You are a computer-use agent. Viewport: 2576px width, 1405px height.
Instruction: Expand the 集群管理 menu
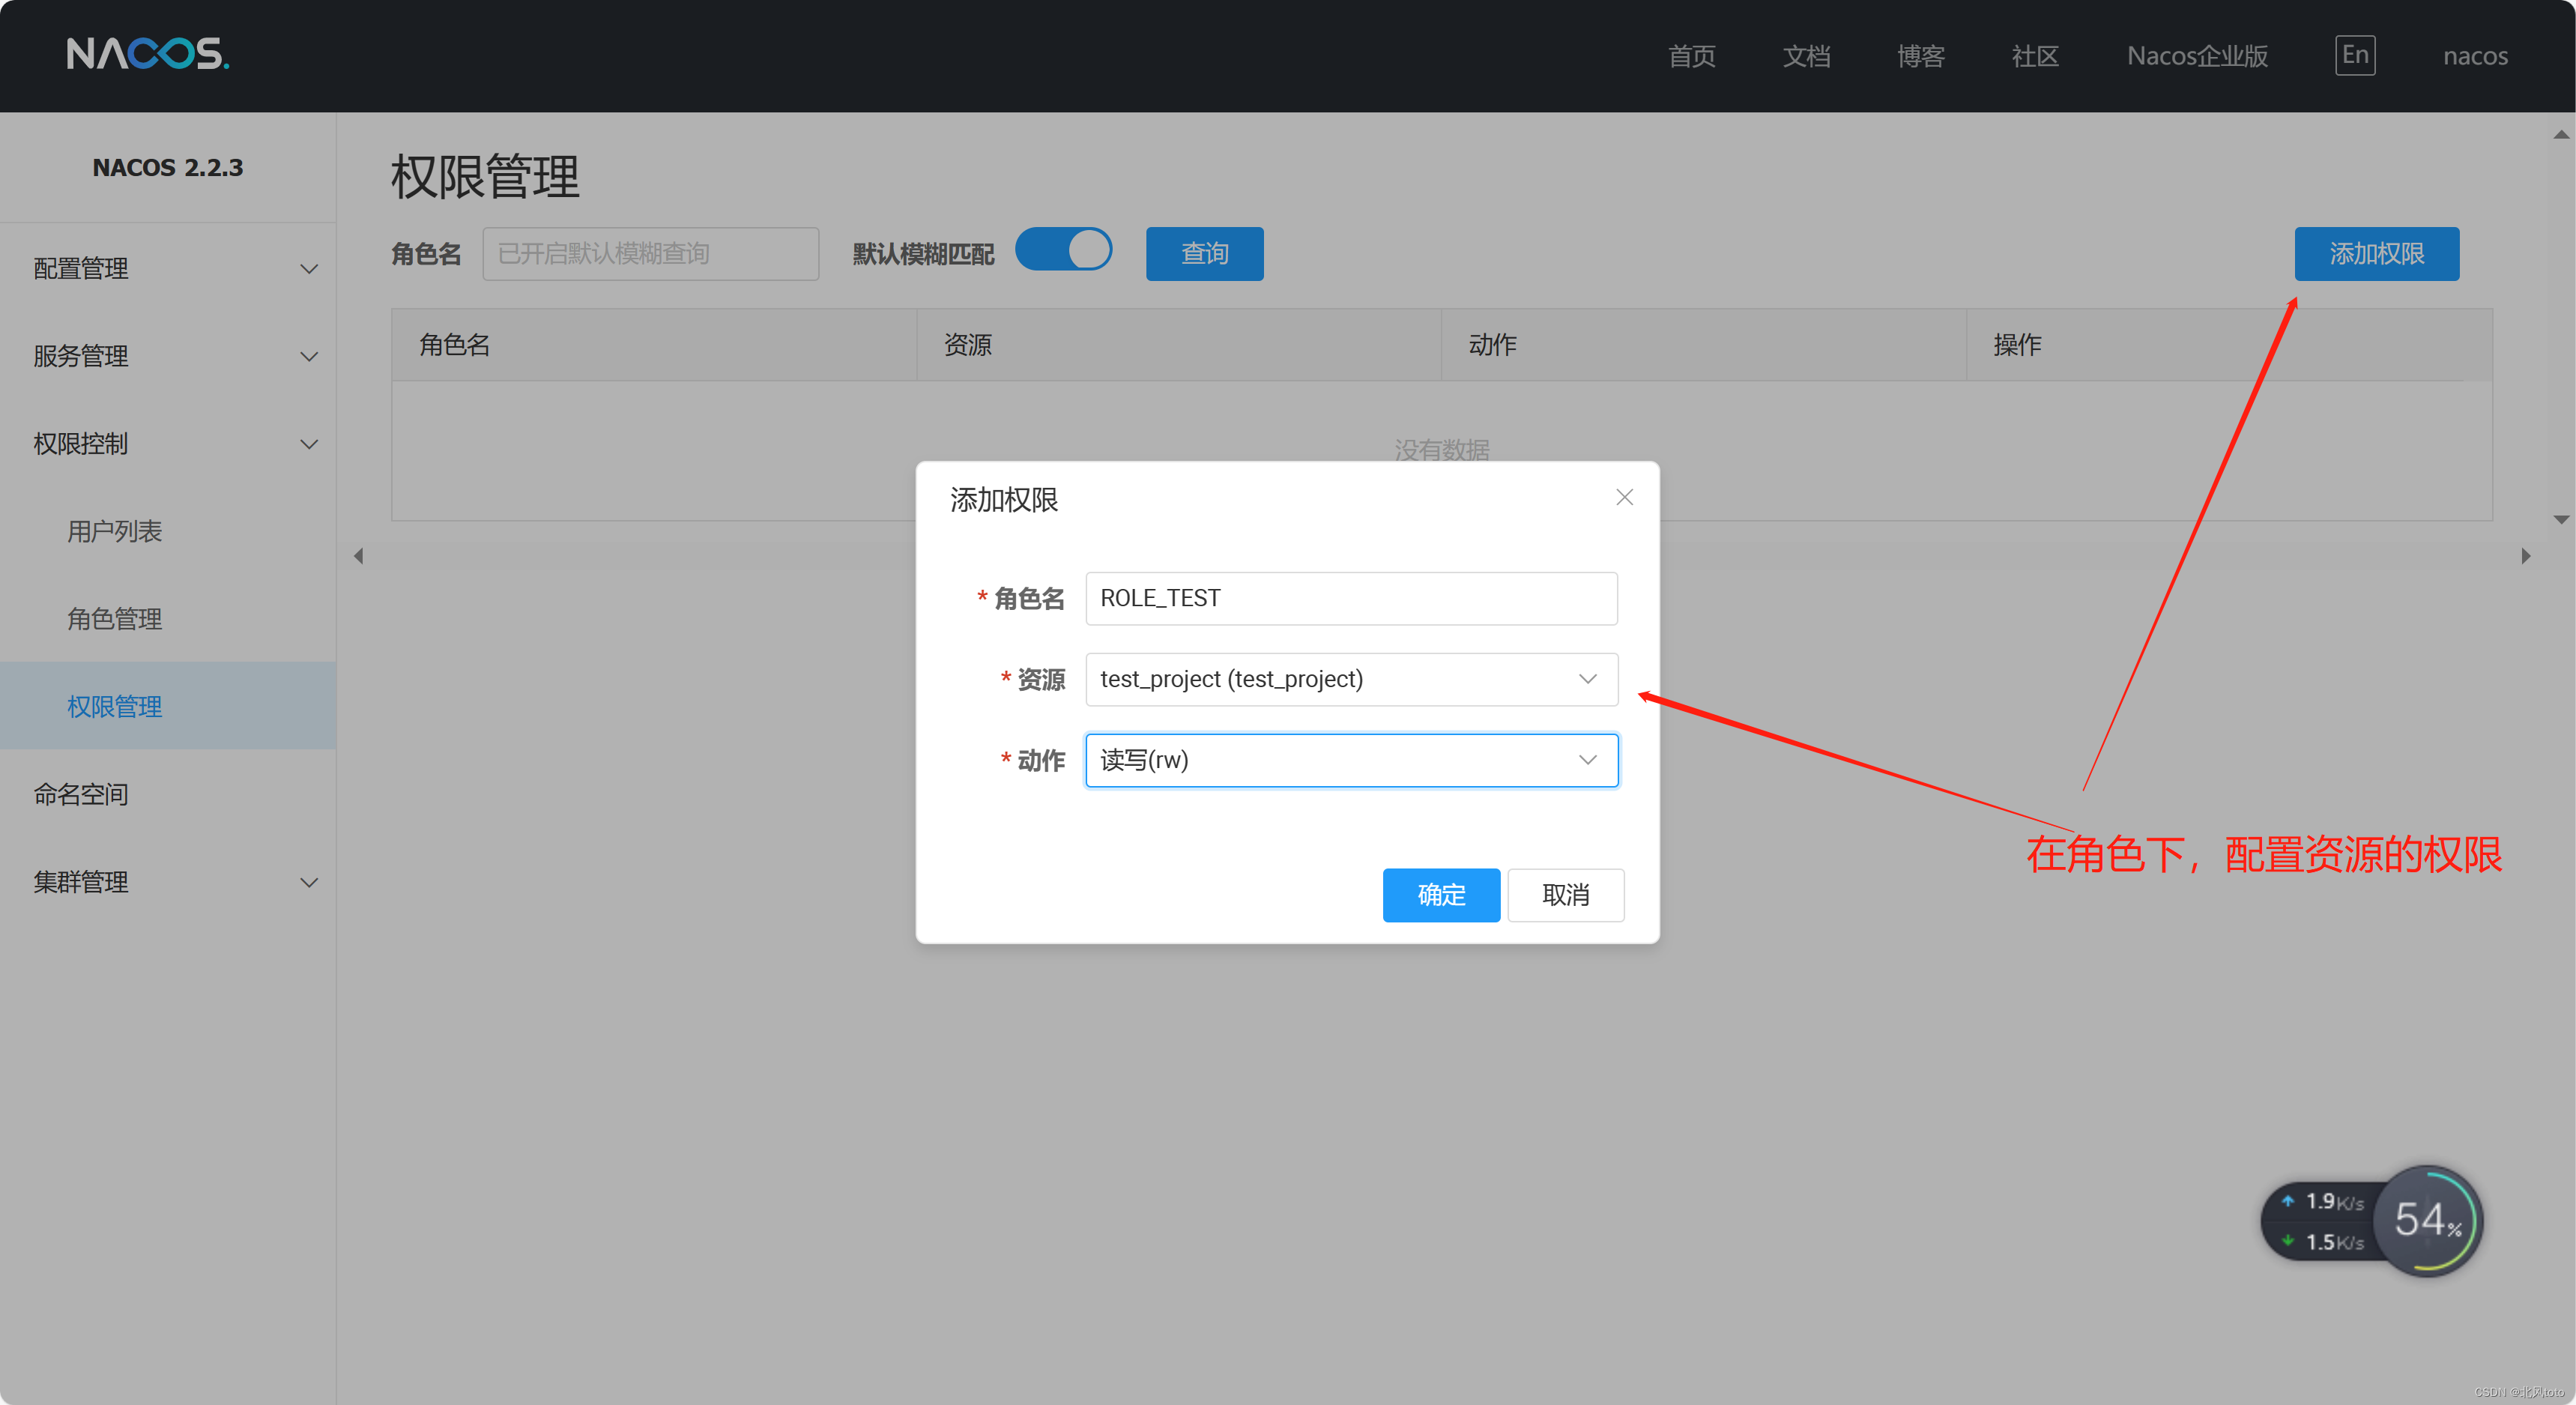point(168,882)
